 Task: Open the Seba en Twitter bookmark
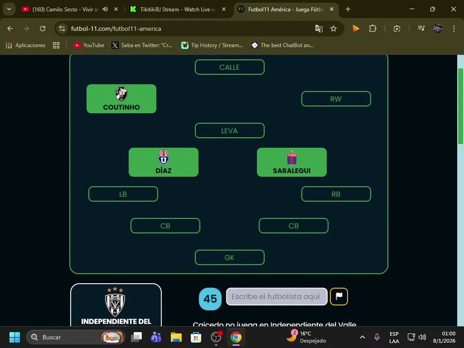[142, 45]
